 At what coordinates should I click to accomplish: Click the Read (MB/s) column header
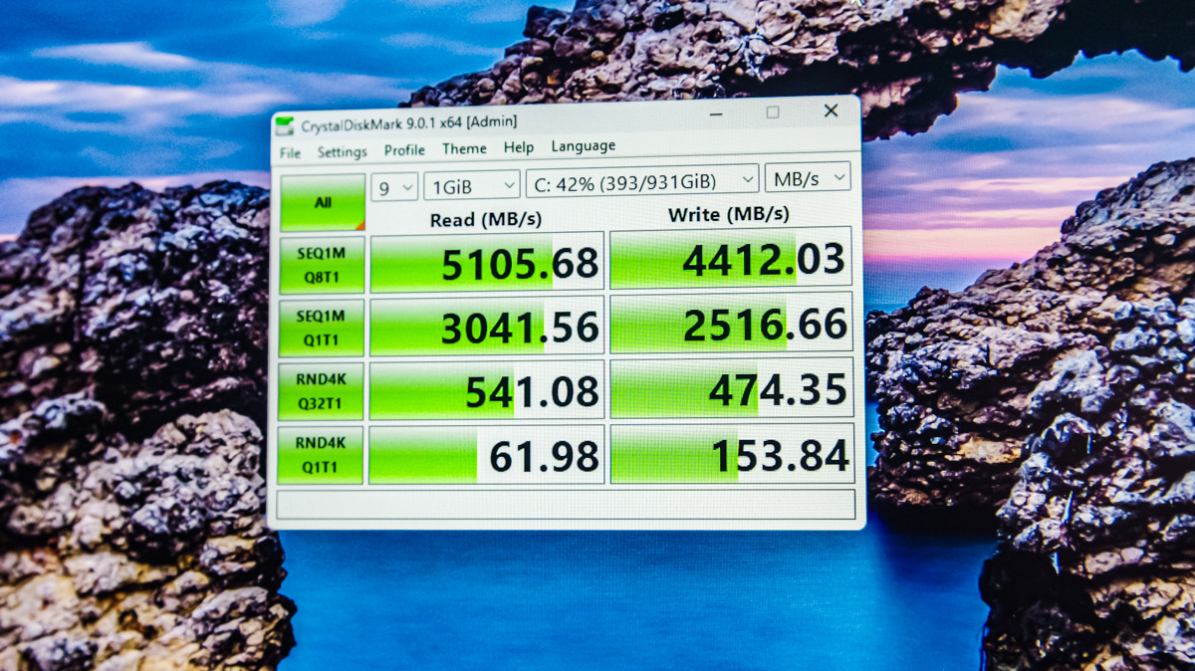pyautogui.click(x=486, y=219)
